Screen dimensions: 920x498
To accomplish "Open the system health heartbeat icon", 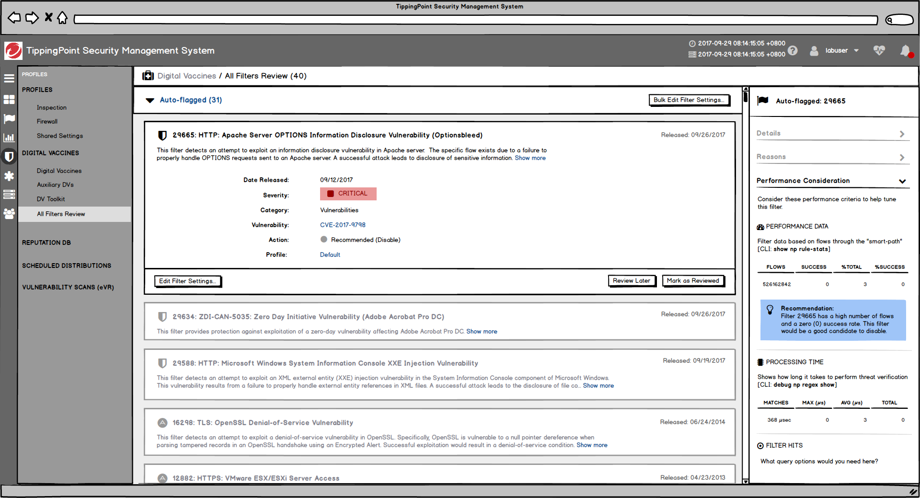I will pos(879,50).
